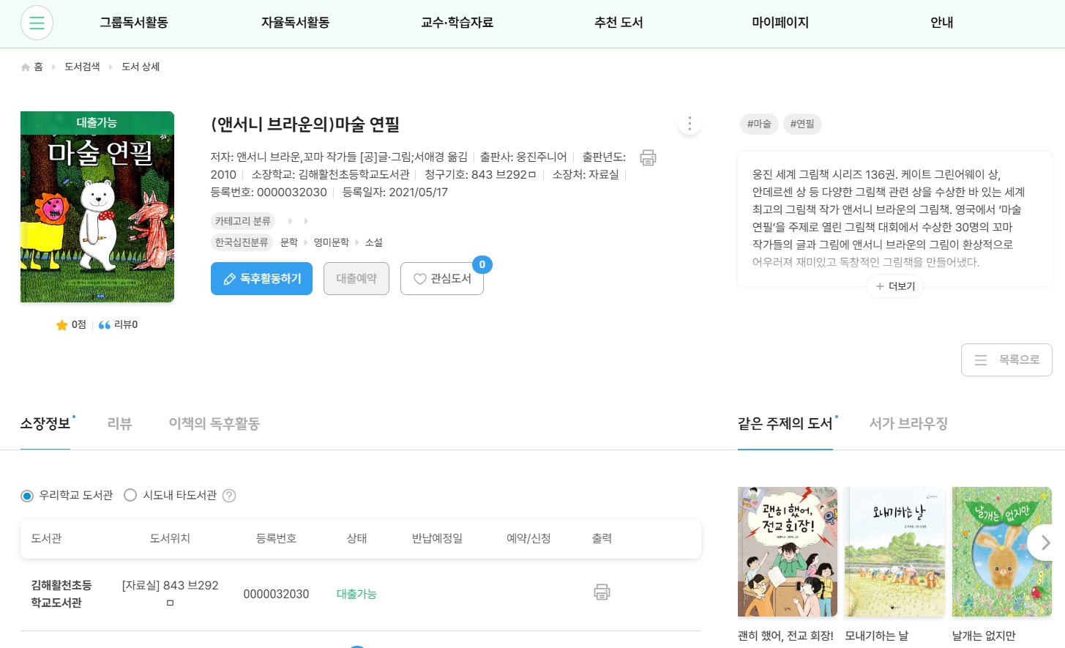Select the 우리학교 도서관 radio button

pos(28,496)
